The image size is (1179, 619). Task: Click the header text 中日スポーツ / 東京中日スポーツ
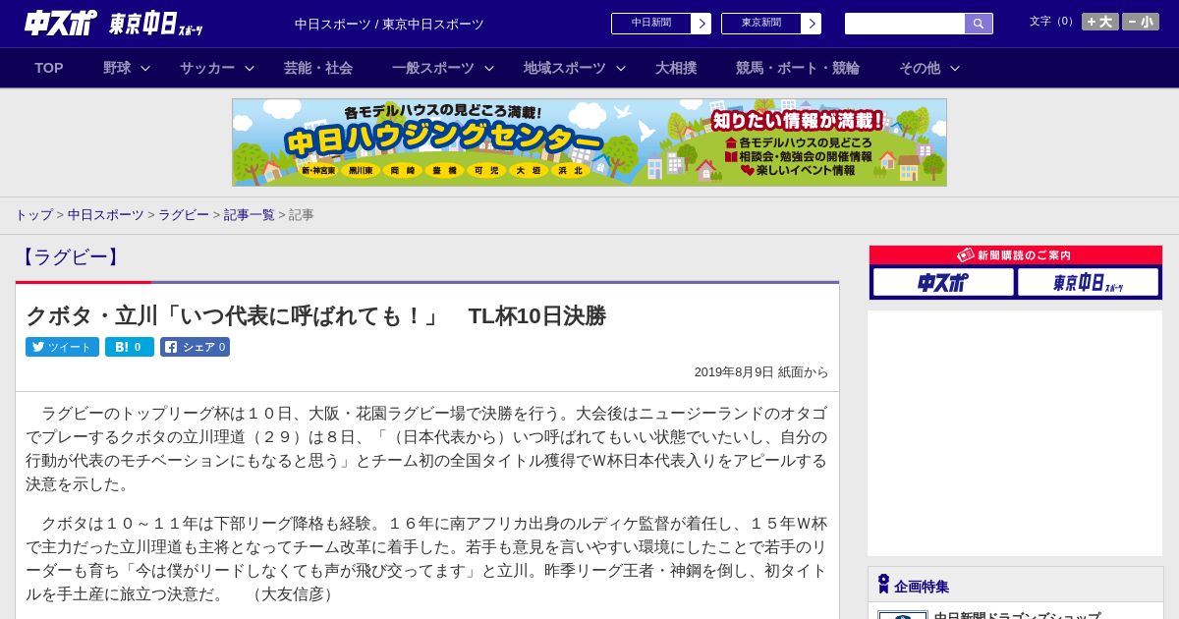389,24
